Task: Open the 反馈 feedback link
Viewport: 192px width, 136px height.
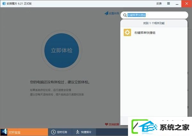Action: tap(159, 4)
